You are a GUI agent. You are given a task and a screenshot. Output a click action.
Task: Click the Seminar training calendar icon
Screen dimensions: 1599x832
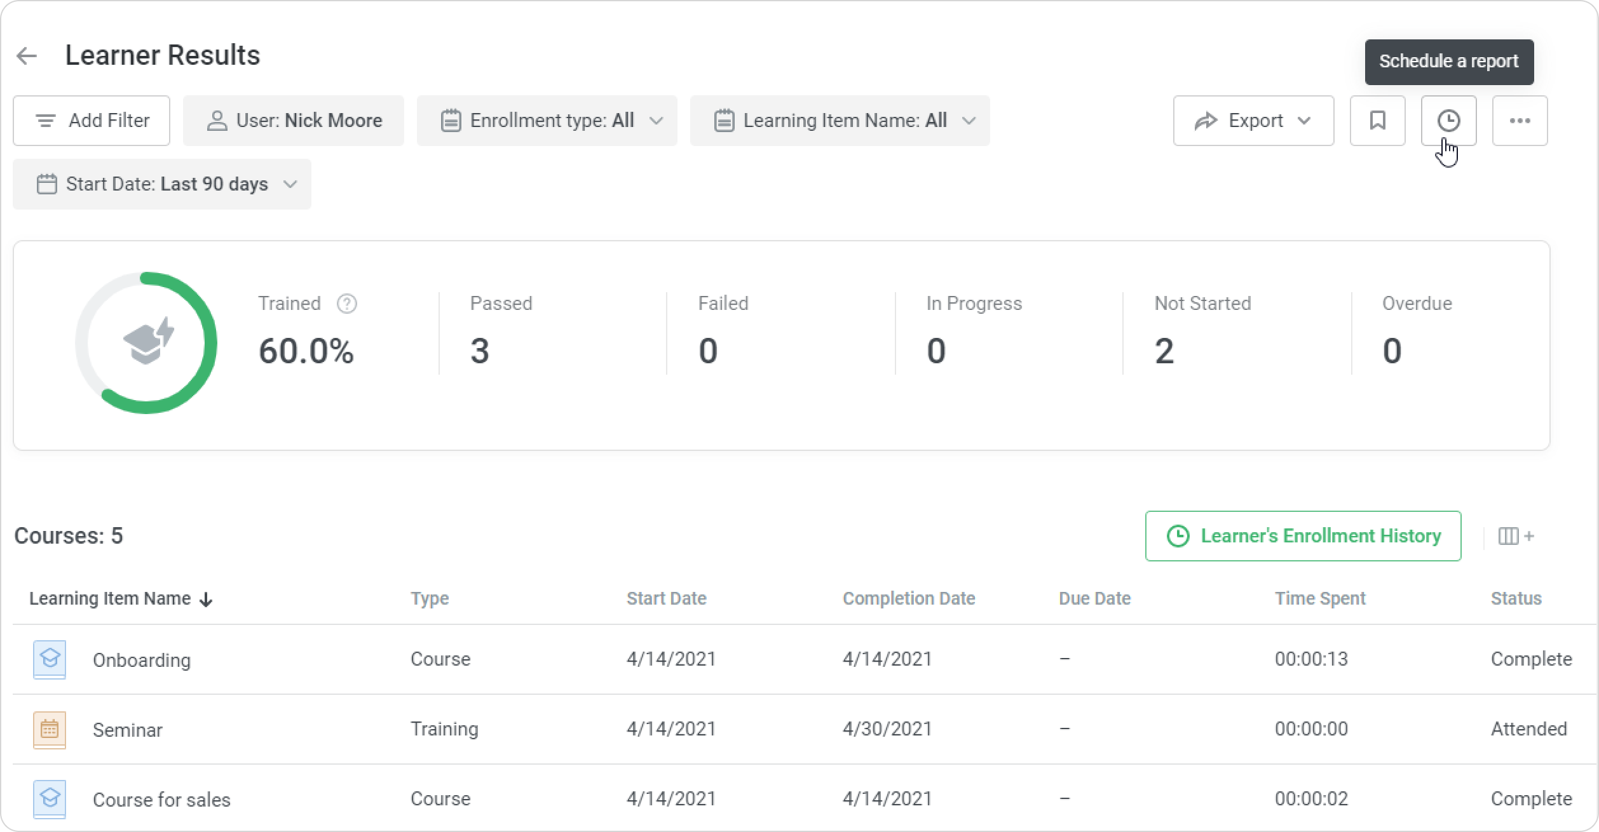click(x=50, y=729)
